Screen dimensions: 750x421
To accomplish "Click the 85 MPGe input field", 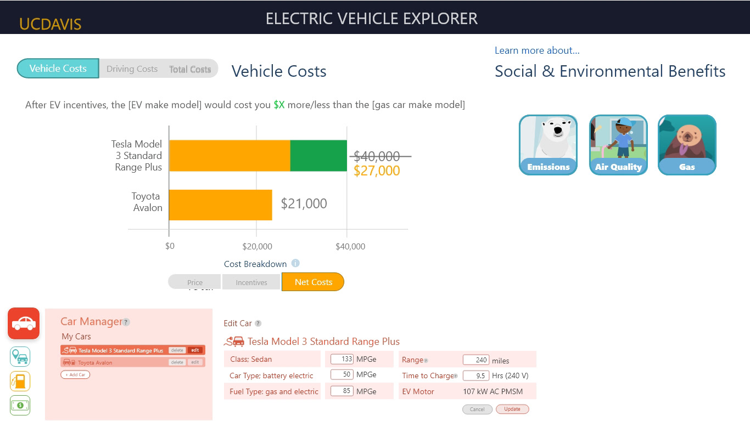I will click(x=342, y=391).
